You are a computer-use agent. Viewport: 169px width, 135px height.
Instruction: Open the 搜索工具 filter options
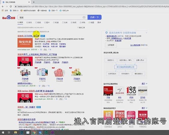81,28
